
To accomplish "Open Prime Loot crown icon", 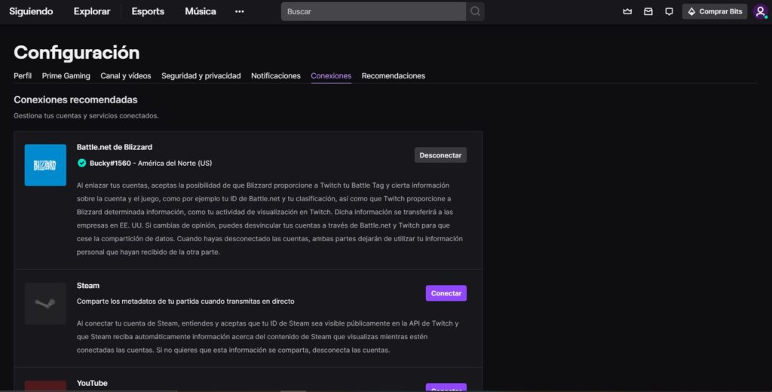I will (x=627, y=11).
